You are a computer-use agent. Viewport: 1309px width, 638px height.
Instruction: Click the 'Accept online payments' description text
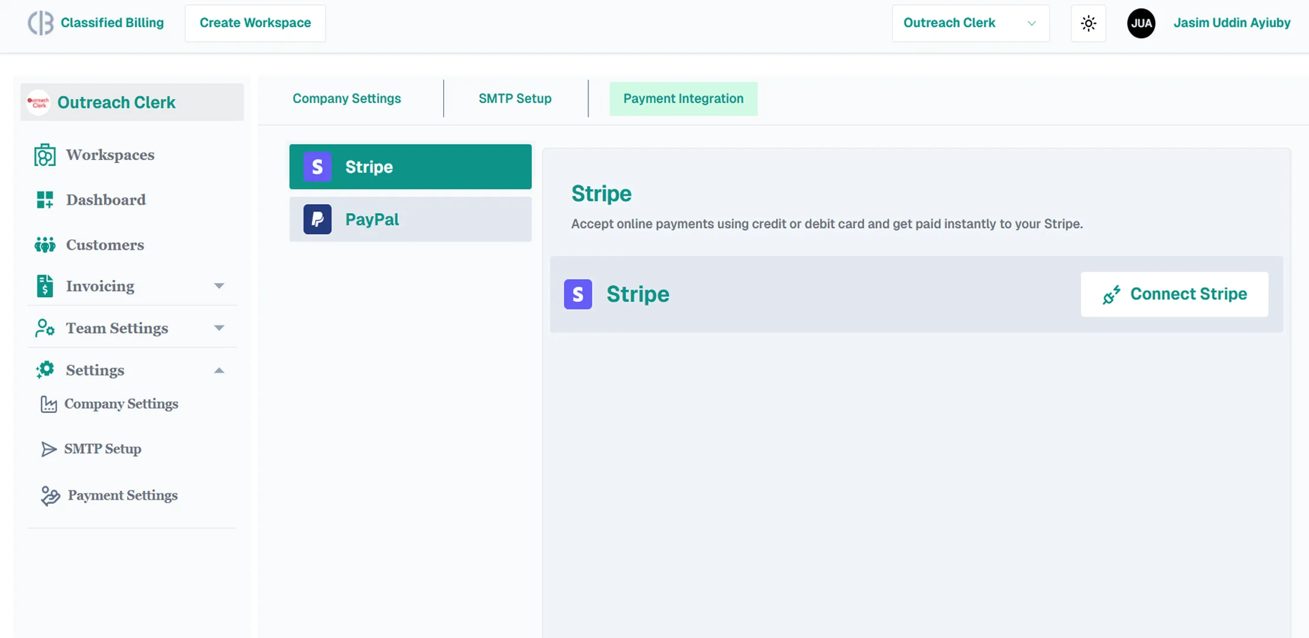coord(827,224)
